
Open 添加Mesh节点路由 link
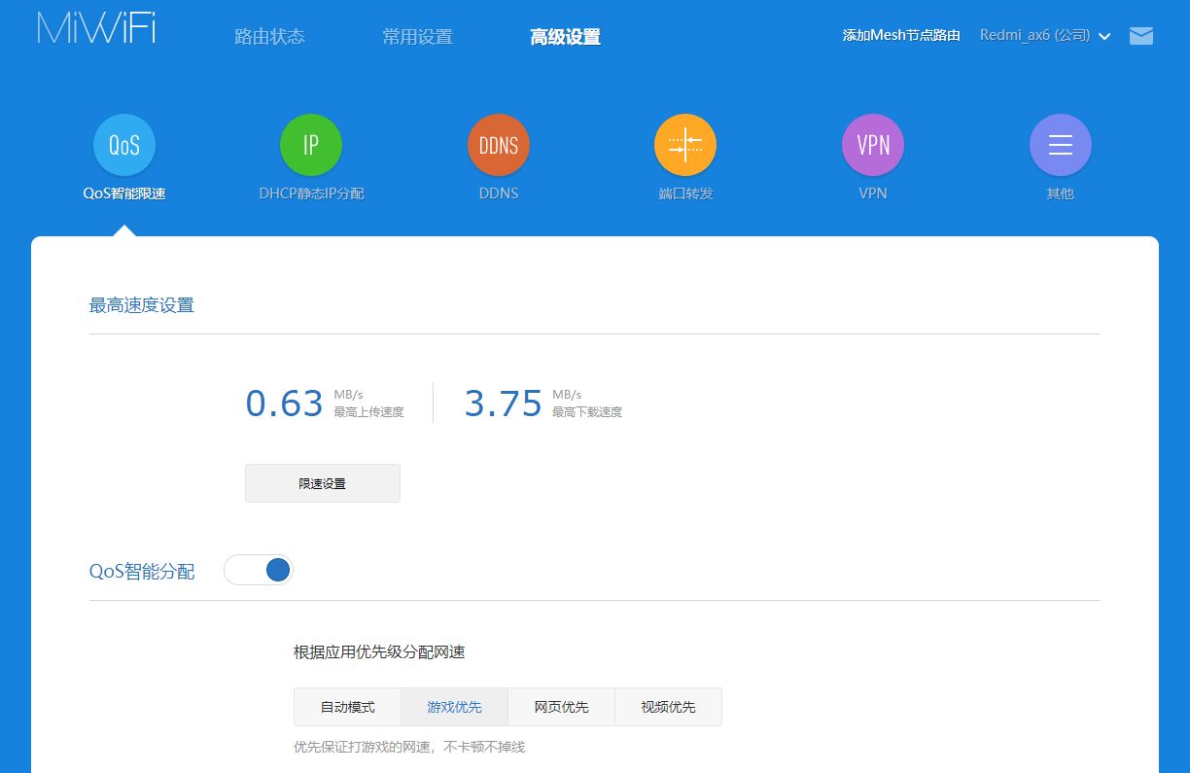[900, 34]
